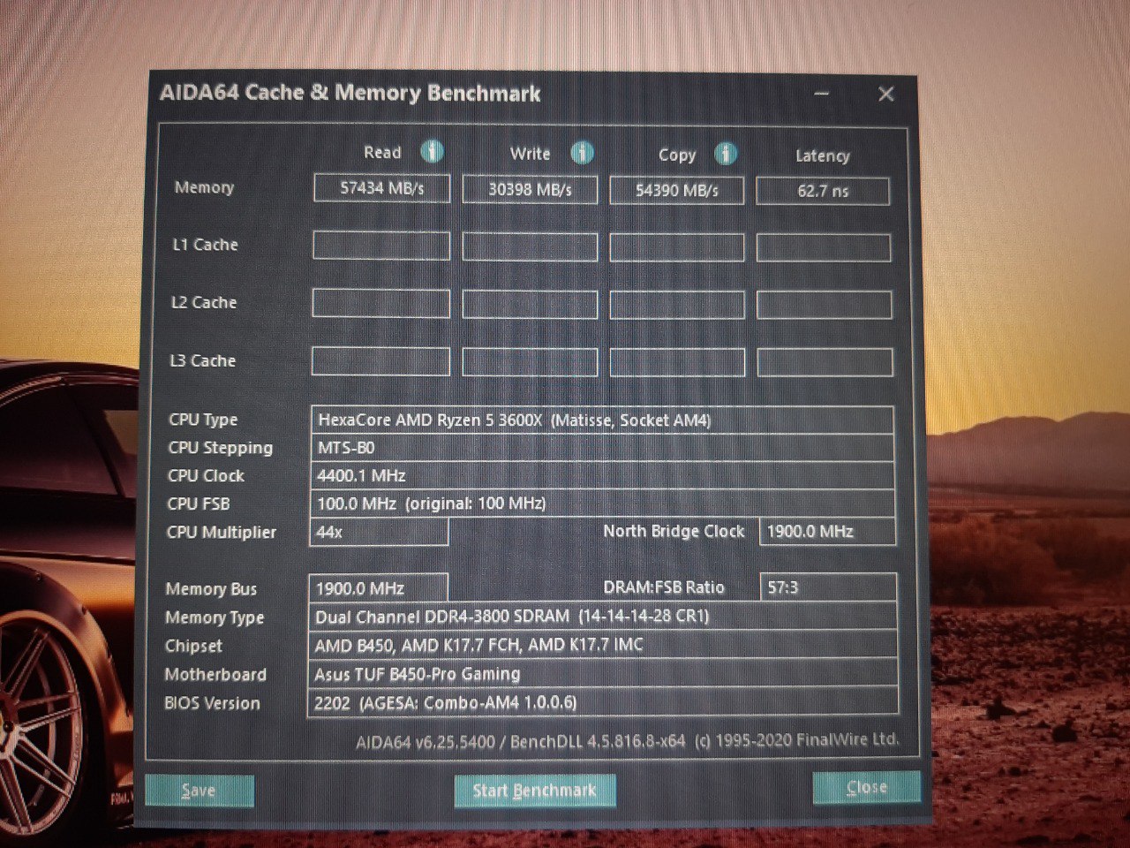1130x848 pixels.
Task: Click North Bridge Clock value 1900.0 MHz
Action: click(828, 532)
